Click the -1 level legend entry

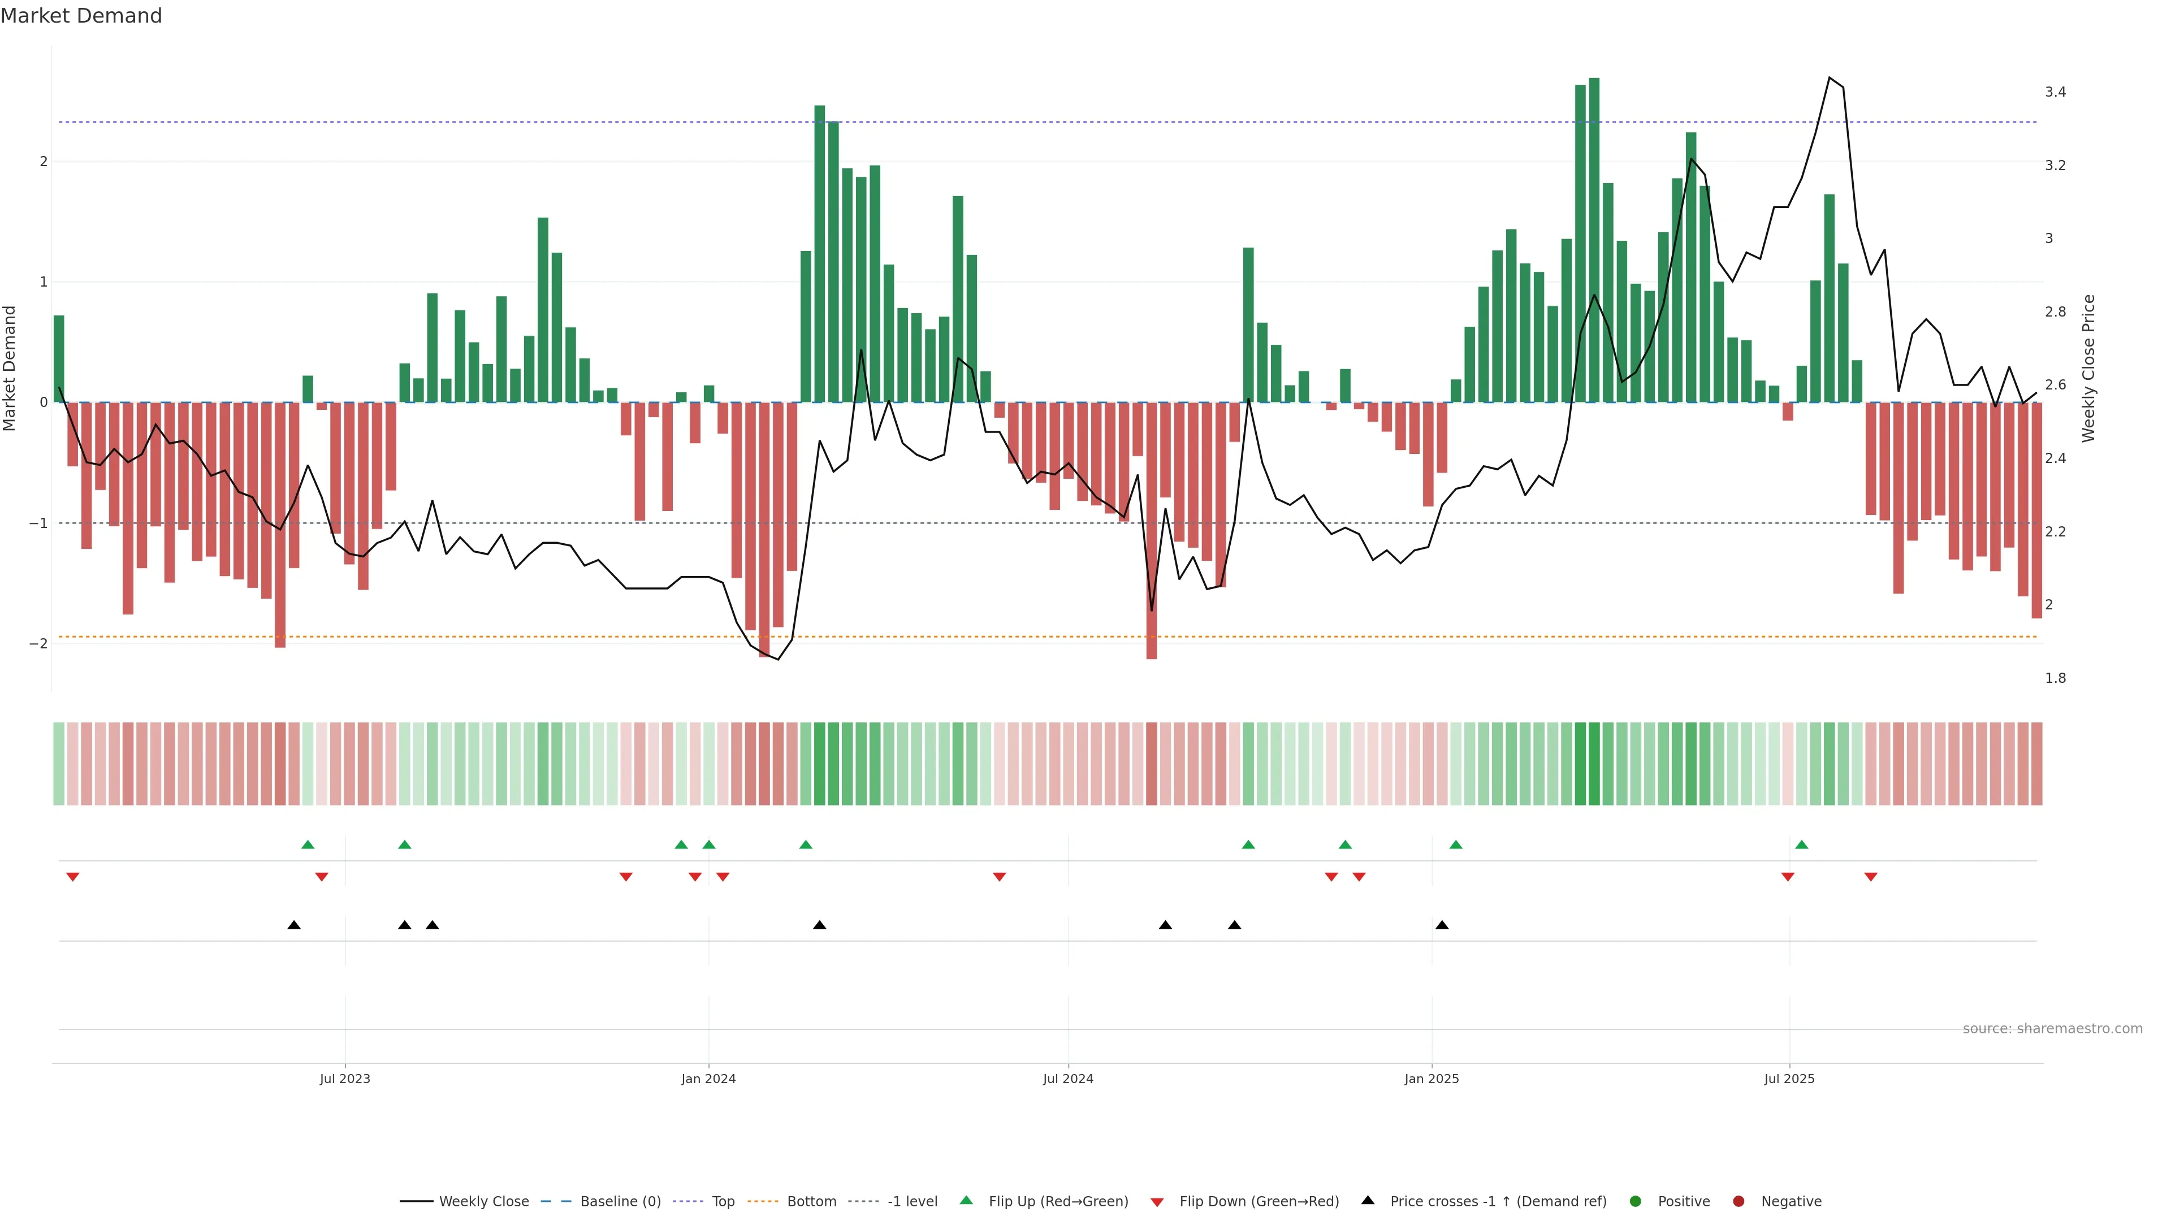tap(912, 1201)
